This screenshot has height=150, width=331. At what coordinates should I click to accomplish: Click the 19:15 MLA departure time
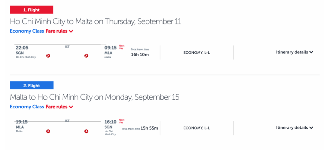tap(22, 122)
